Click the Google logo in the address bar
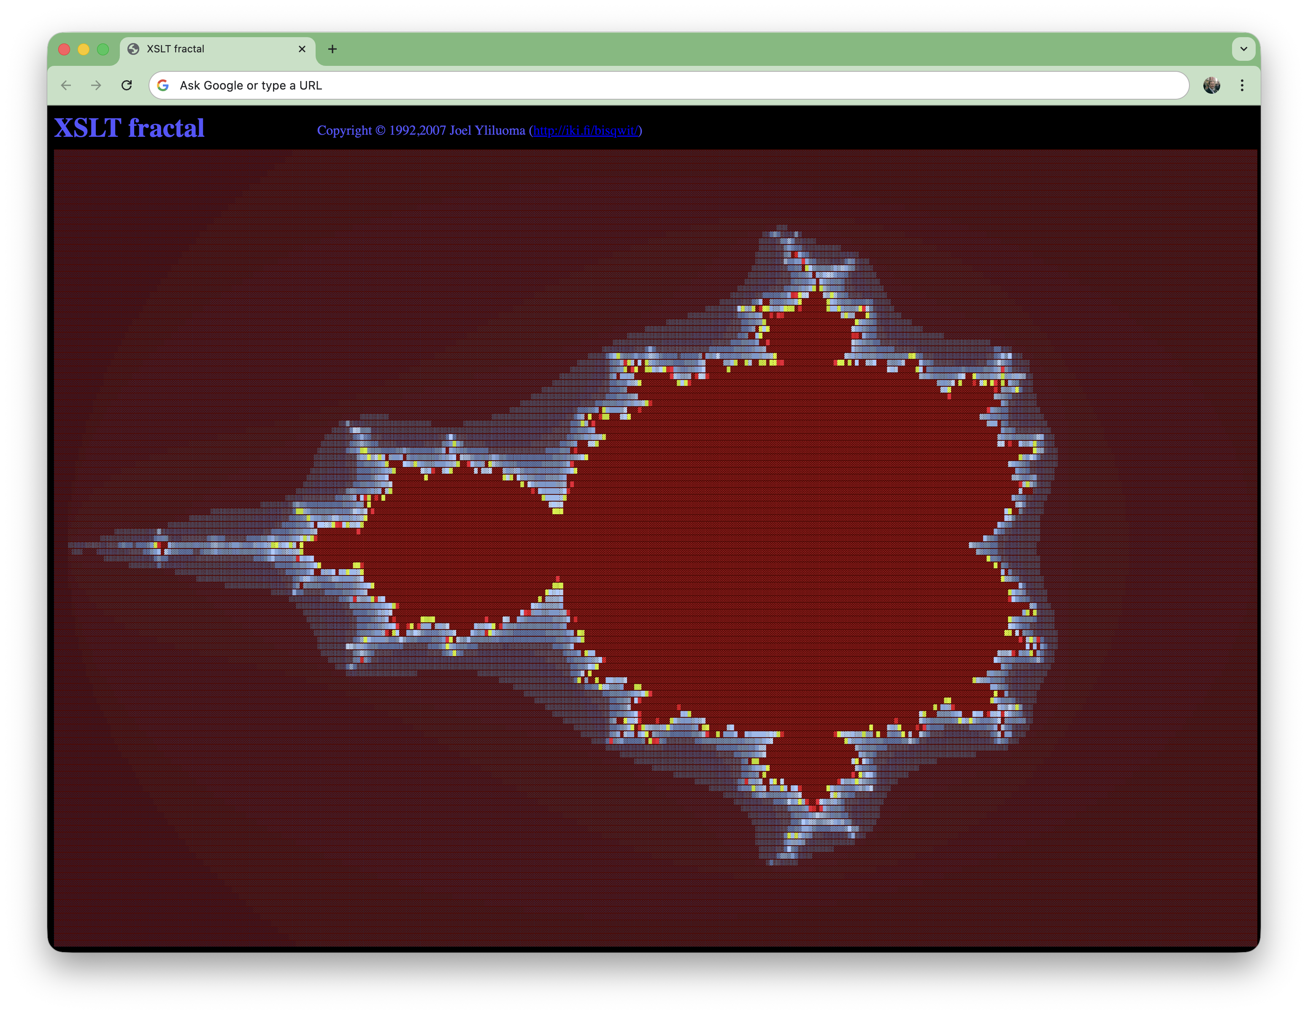 tap(163, 85)
